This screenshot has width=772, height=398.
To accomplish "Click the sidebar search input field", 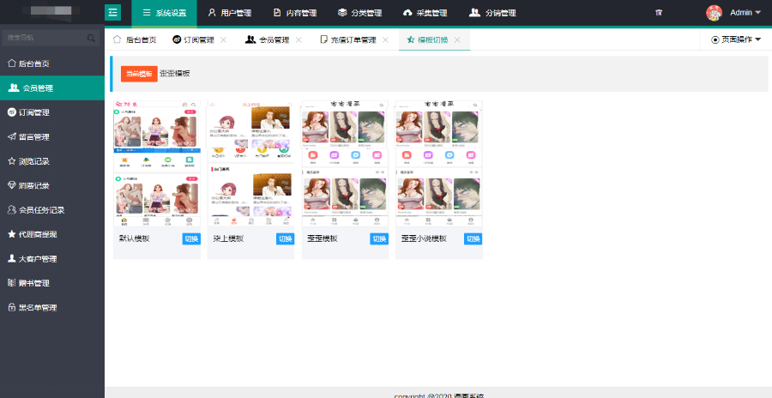I will pos(43,39).
